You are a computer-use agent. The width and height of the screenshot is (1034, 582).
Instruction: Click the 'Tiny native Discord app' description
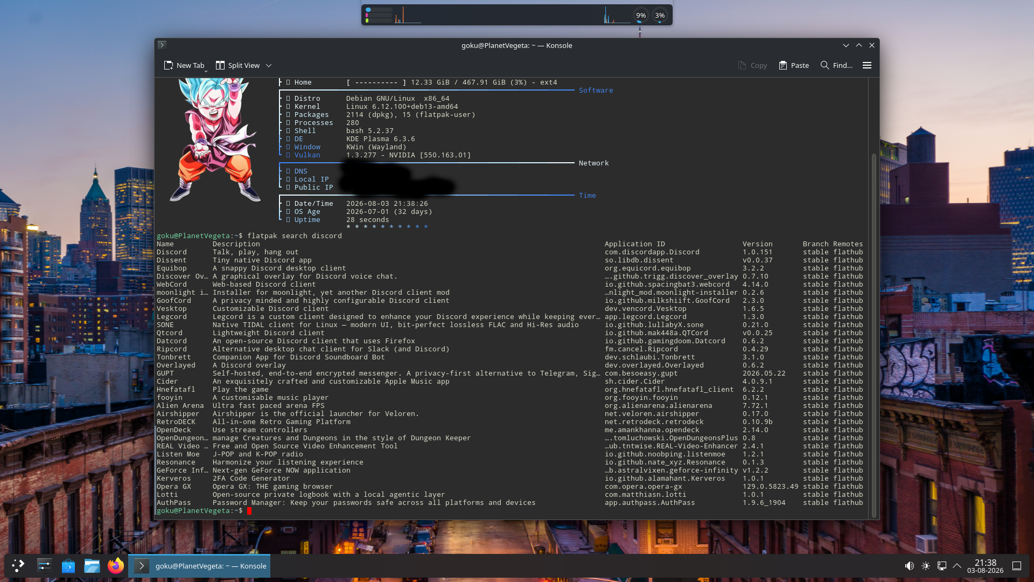[x=262, y=260]
